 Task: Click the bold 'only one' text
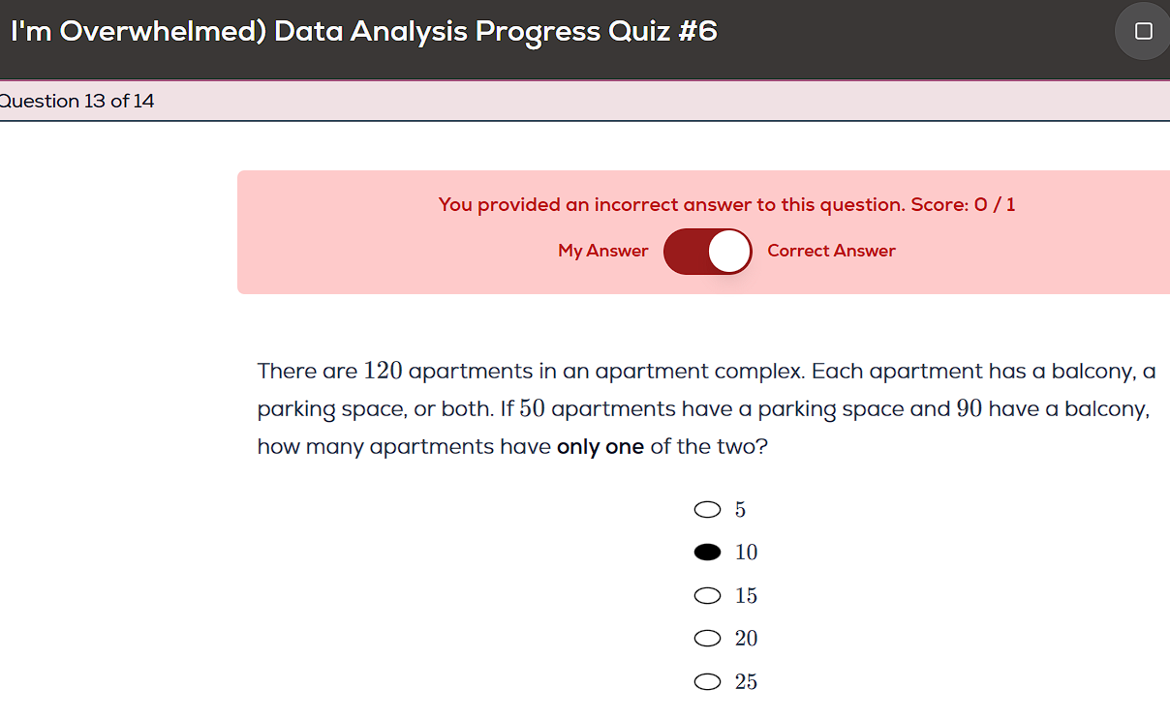pyautogui.click(x=600, y=447)
